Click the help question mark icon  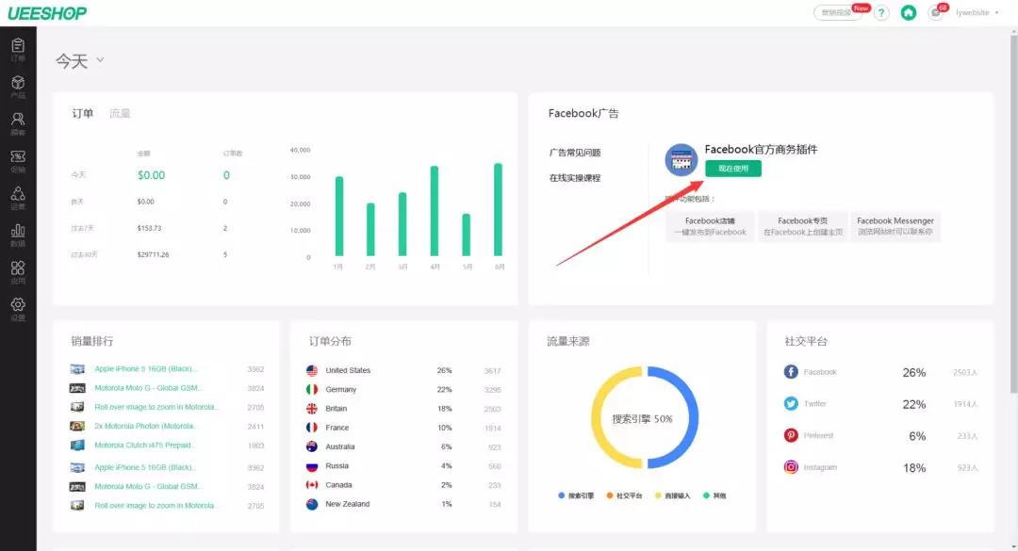coord(881,12)
